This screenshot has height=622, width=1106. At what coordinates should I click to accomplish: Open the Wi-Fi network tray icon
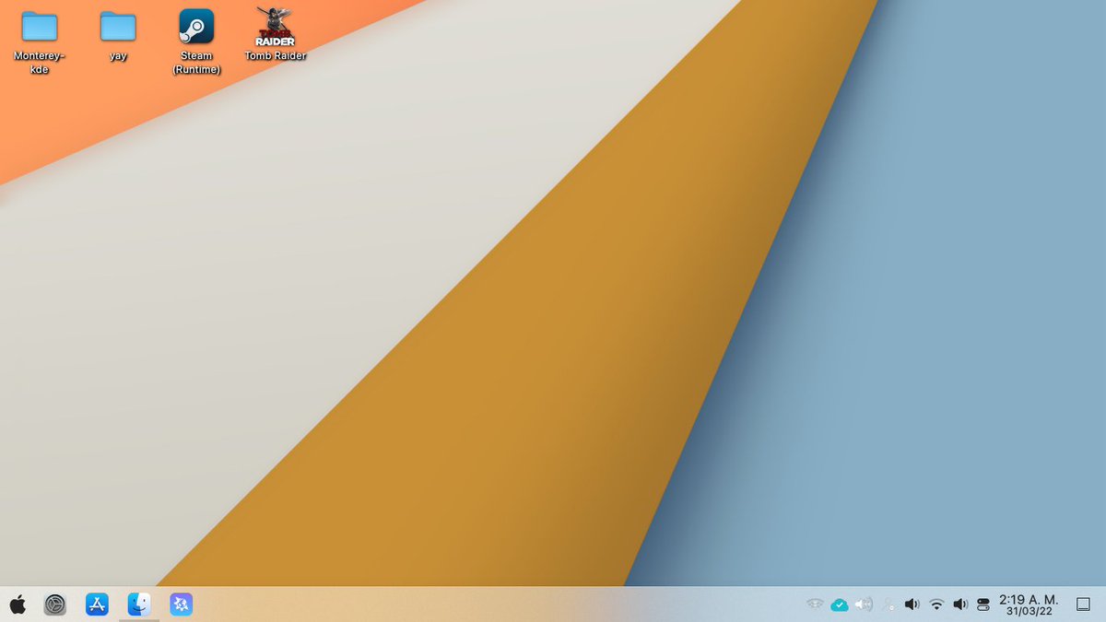pyautogui.click(x=936, y=604)
